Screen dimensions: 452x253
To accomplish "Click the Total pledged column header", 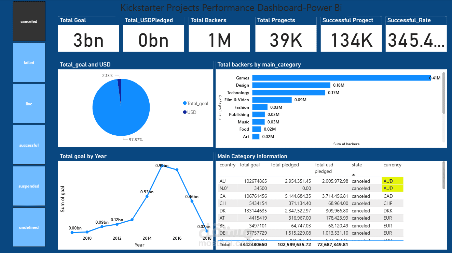I will tap(285, 165).
